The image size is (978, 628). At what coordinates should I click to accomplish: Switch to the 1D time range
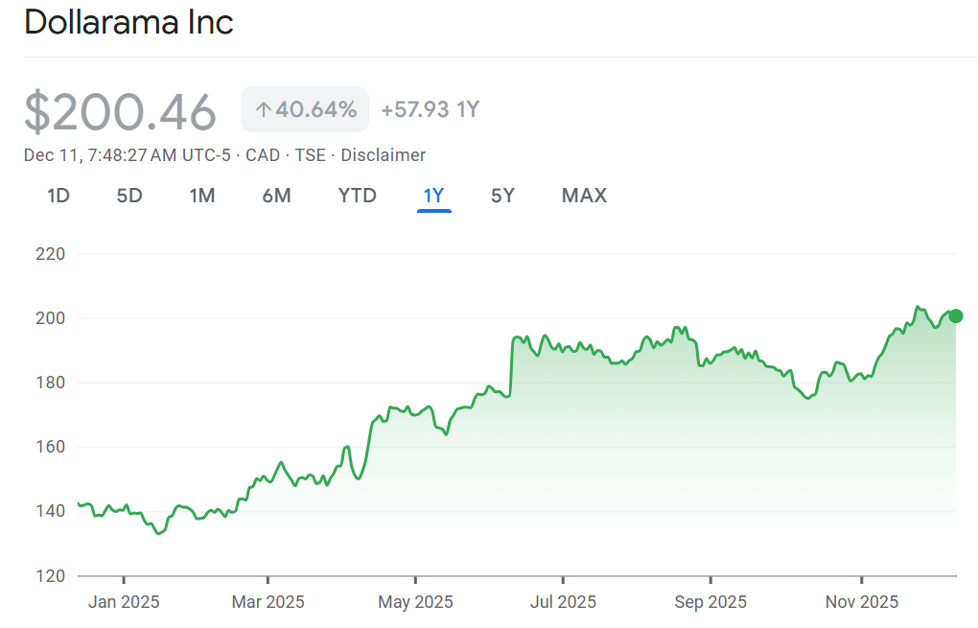point(58,196)
